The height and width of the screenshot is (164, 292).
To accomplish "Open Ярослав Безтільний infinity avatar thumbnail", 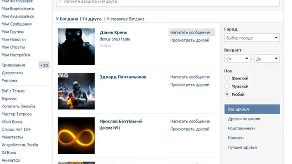I will click(x=76, y=136).
